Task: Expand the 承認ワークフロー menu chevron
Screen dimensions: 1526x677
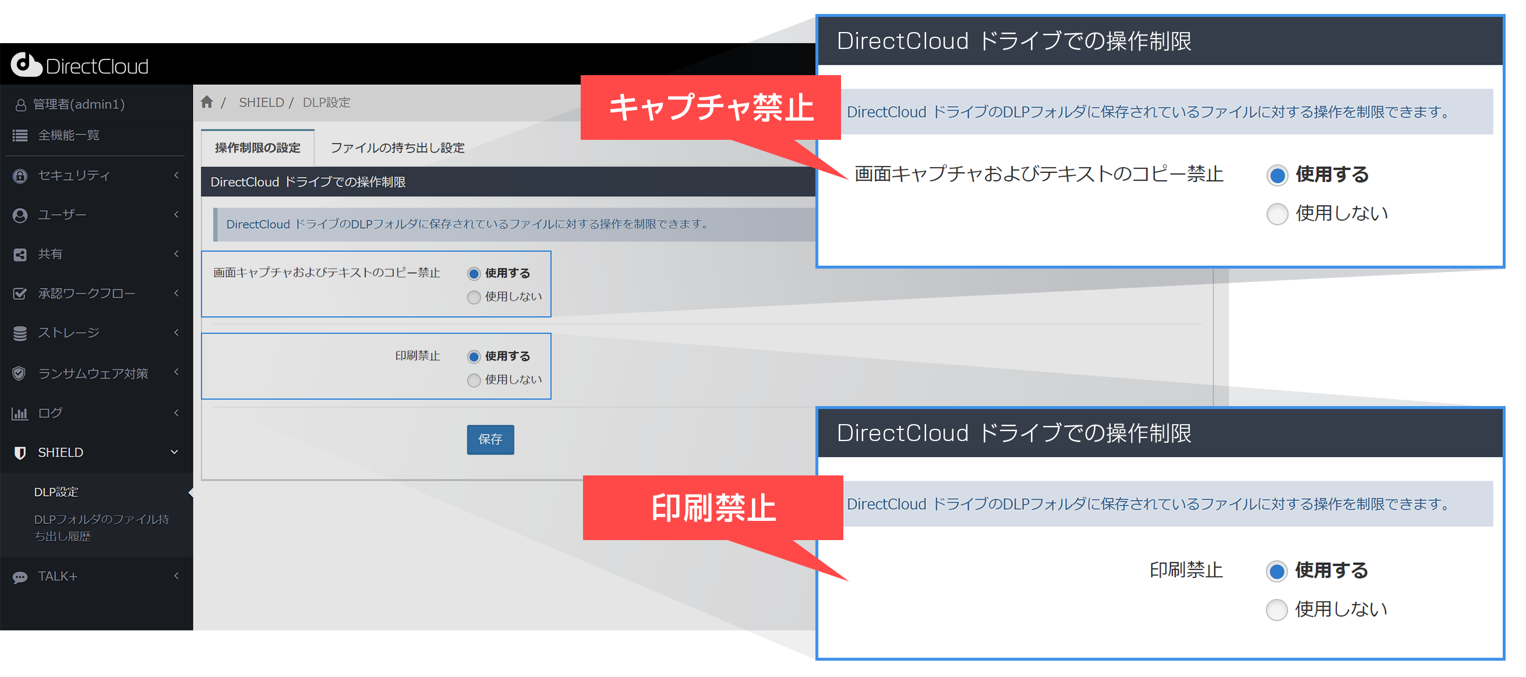Action: [x=176, y=293]
